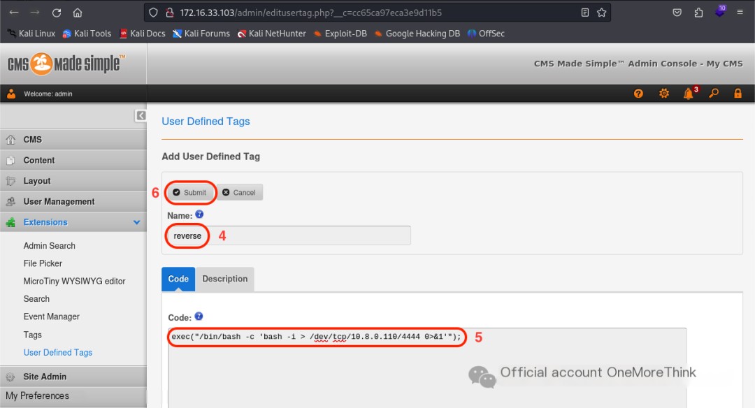This screenshot has height=408, width=755.
Task: Open the Exploit-DB bookmark
Action: click(340, 34)
